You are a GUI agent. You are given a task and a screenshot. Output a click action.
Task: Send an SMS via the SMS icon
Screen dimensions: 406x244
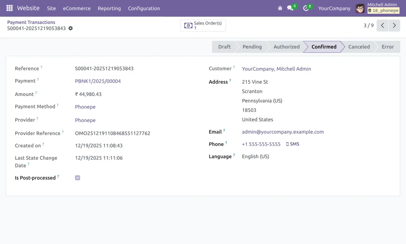(292, 144)
